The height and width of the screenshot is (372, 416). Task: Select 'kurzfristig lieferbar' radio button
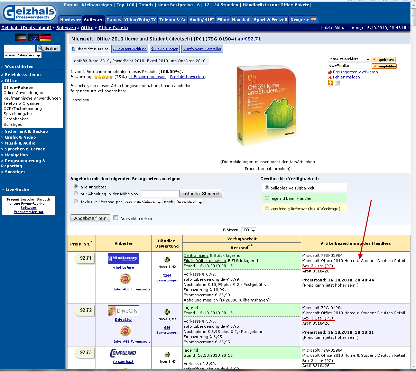point(267,208)
